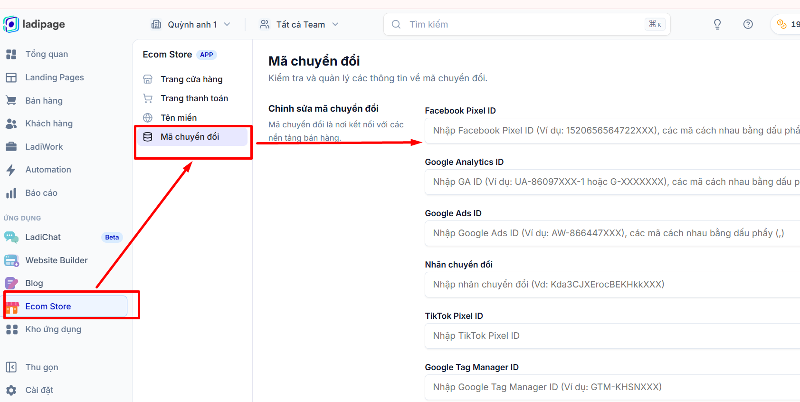Click the lightbulb tips icon
Viewport: 800px width, 402px height.
tap(717, 24)
